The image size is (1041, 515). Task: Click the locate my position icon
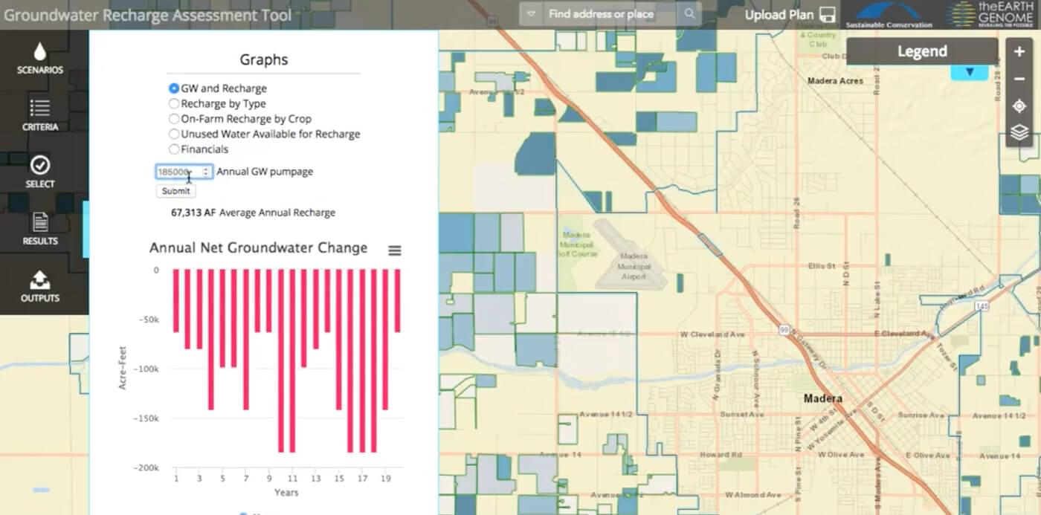(1019, 106)
